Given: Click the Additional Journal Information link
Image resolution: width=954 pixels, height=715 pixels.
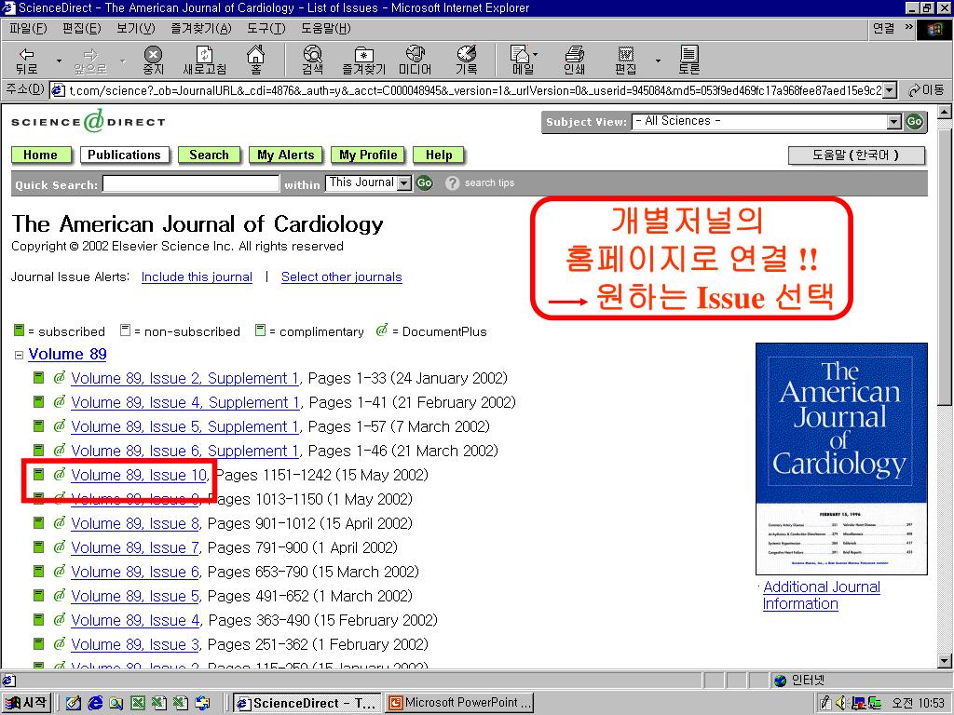Looking at the screenshot, I should click(x=822, y=595).
